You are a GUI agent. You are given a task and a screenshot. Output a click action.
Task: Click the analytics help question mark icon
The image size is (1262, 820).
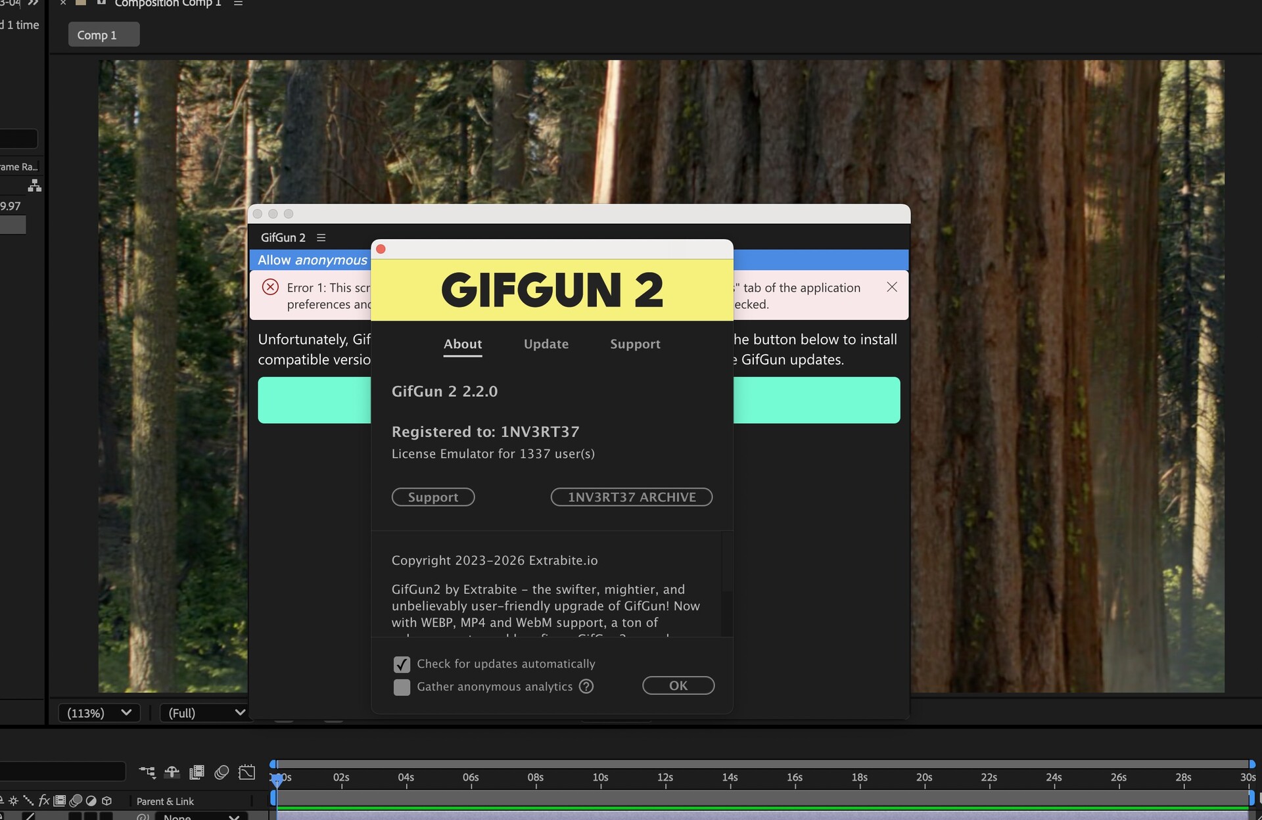pyautogui.click(x=586, y=687)
